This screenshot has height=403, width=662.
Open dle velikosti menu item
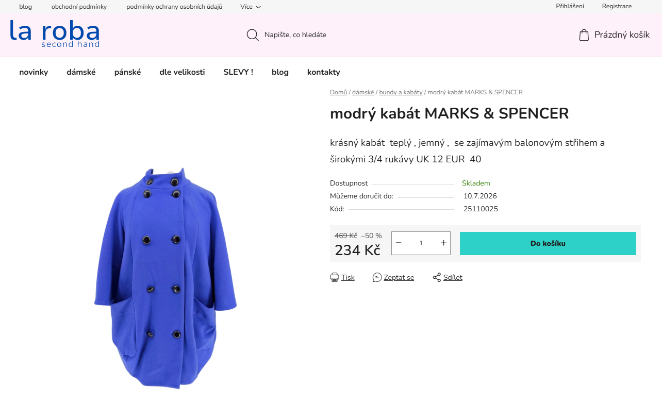(182, 72)
